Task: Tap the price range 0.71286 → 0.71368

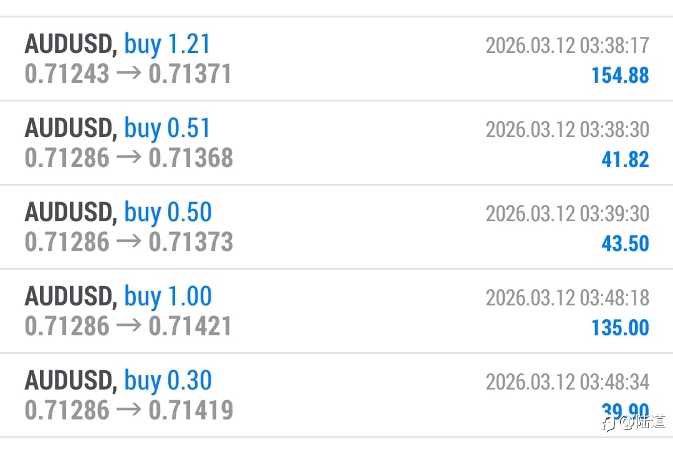Action: click(128, 158)
